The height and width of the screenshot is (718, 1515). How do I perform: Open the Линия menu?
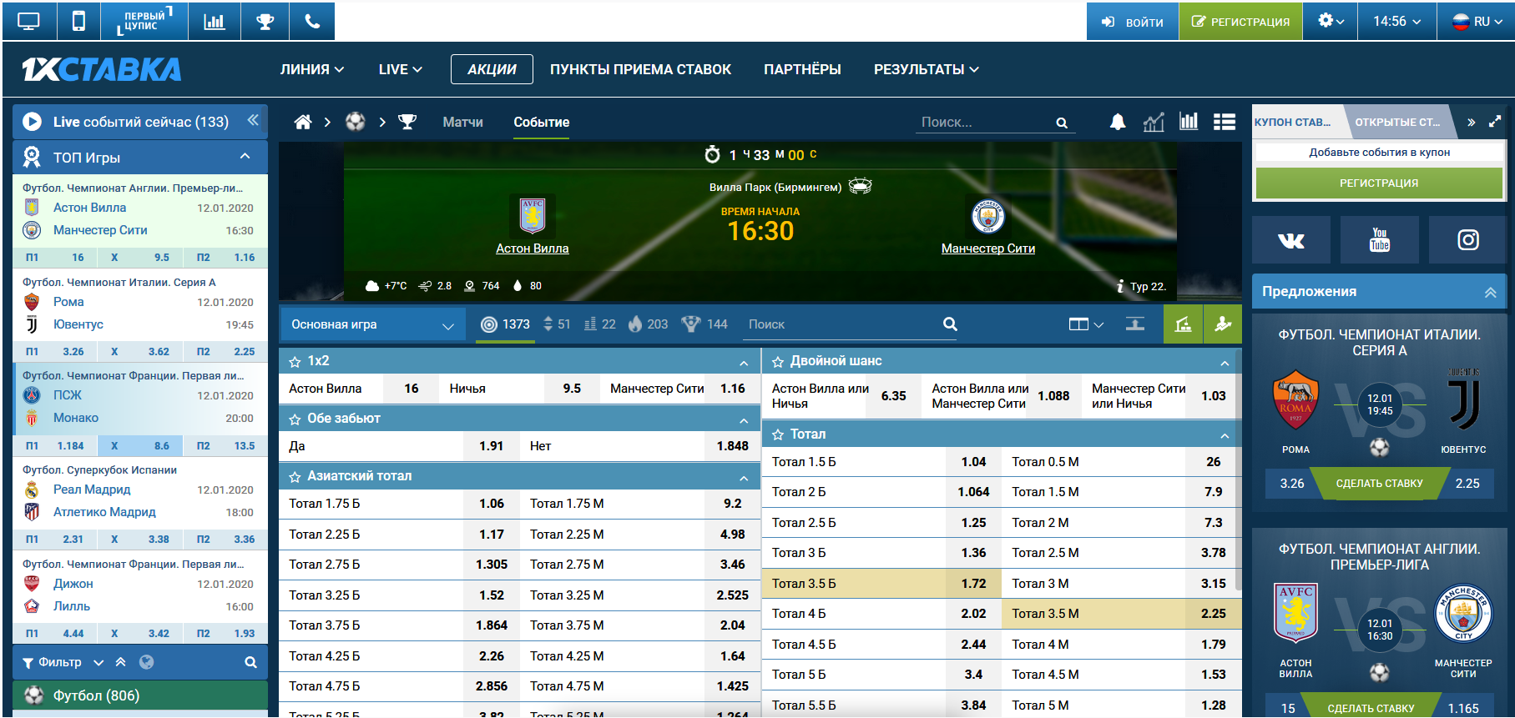tap(312, 69)
